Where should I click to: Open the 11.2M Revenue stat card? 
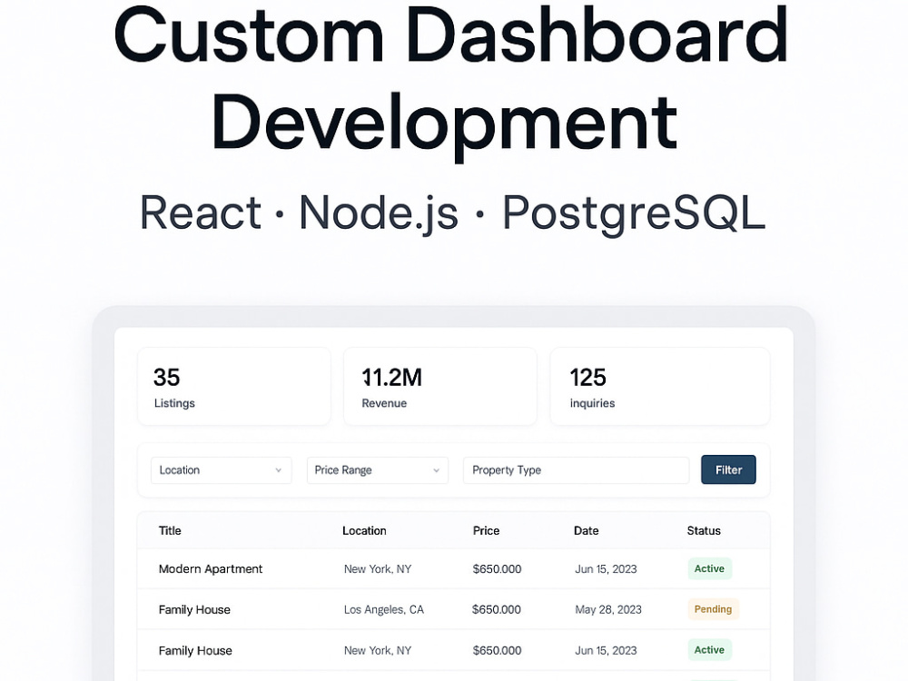click(440, 386)
